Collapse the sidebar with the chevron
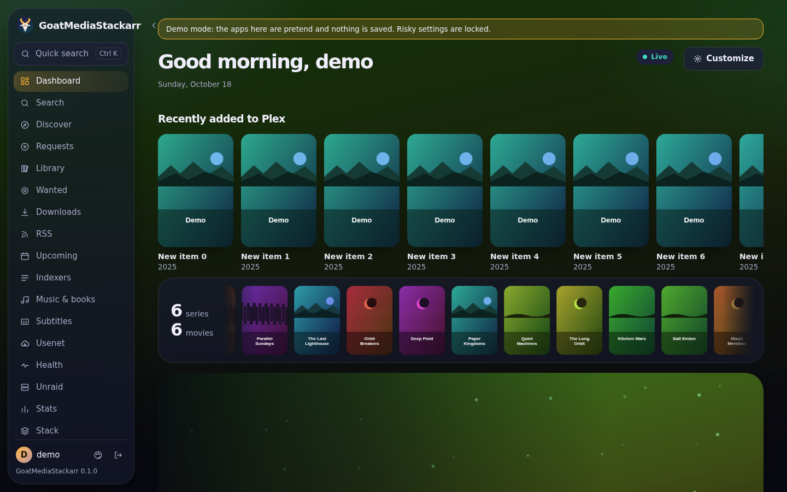 154,25
